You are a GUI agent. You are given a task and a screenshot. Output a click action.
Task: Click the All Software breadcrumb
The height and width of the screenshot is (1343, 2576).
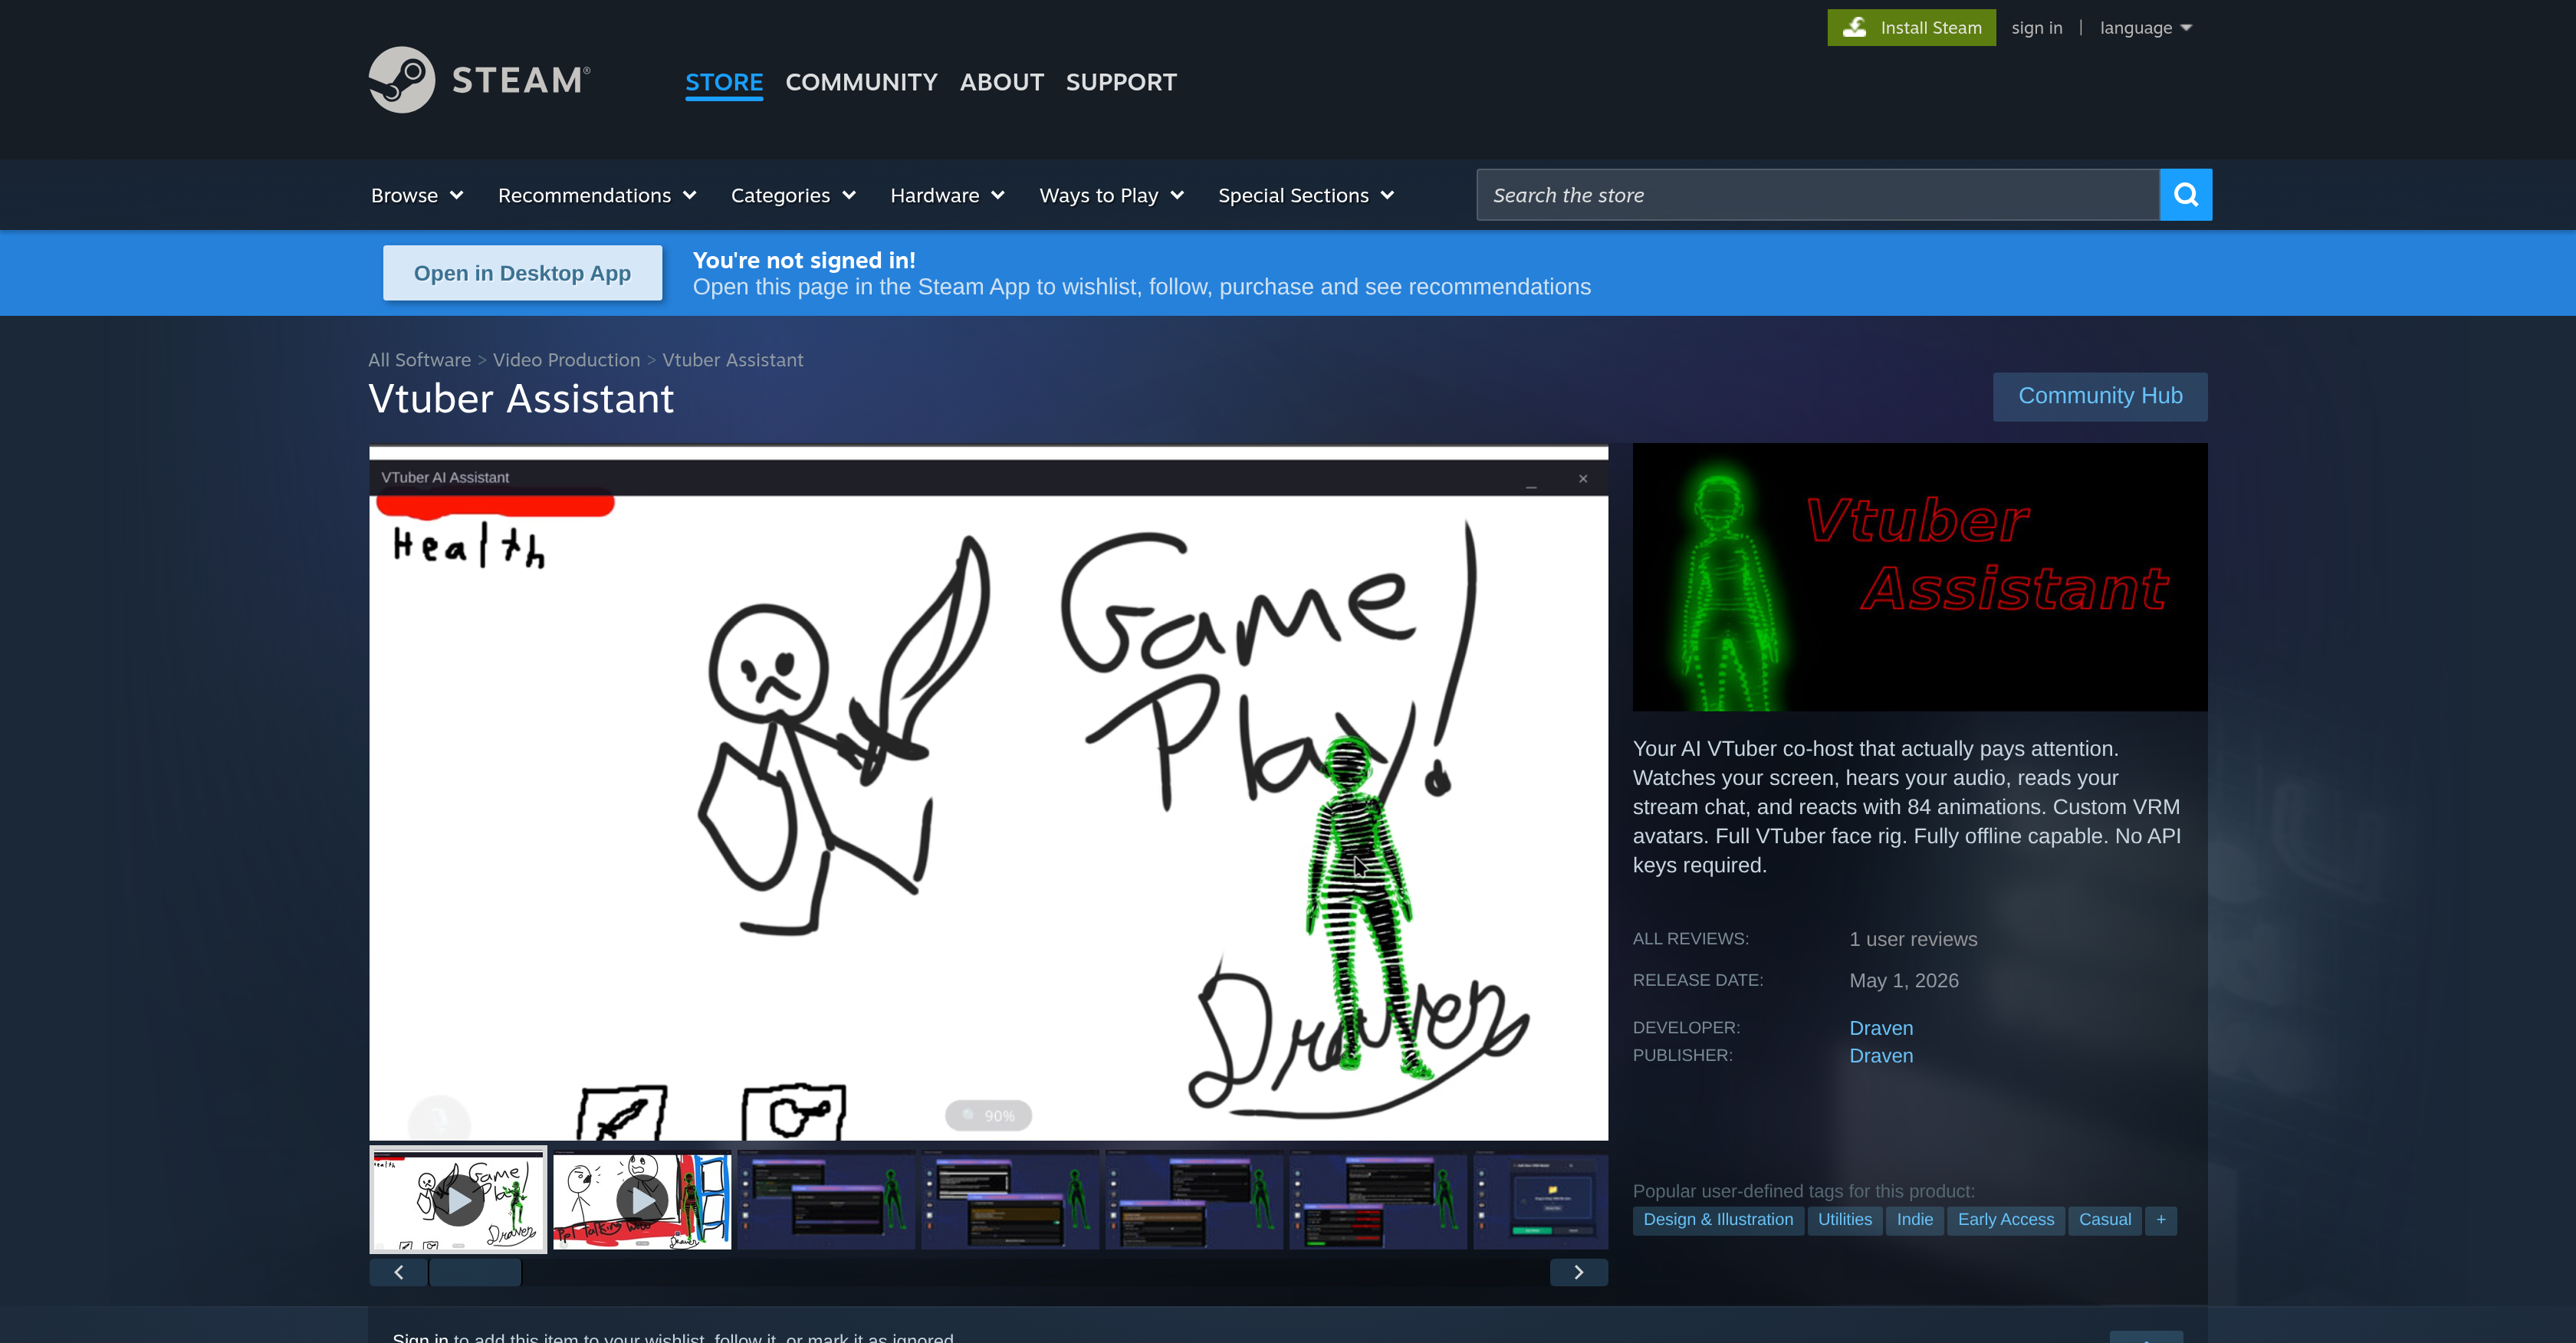point(419,360)
